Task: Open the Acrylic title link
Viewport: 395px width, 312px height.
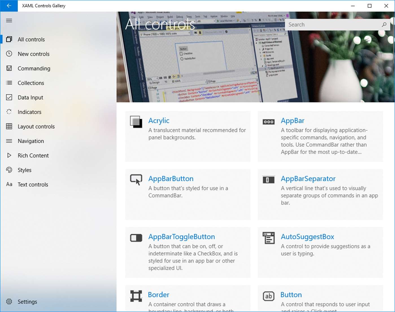Action: pyautogui.click(x=159, y=120)
